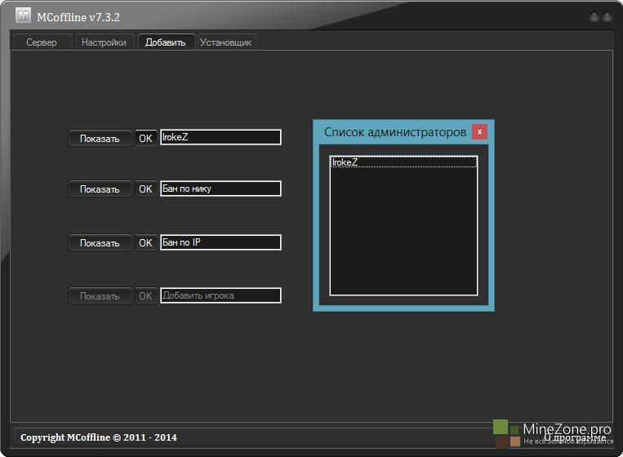
Task: Open the О программе link
Action: pyautogui.click(x=576, y=437)
